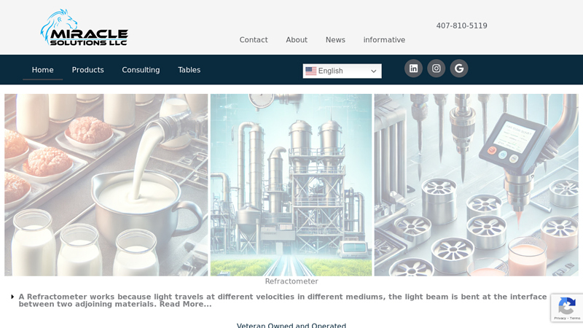Open the Instagram social icon

point(436,69)
